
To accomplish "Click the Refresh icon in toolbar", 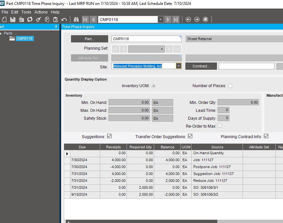I will 30,19.
